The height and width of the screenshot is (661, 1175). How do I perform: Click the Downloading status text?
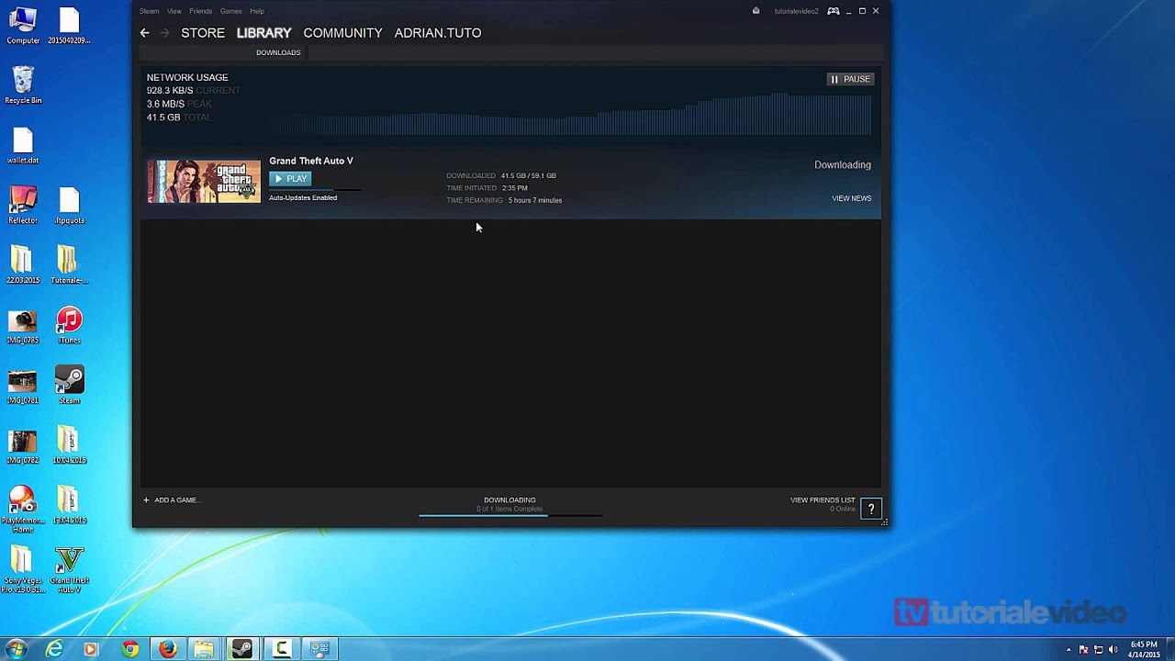tap(843, 165)
